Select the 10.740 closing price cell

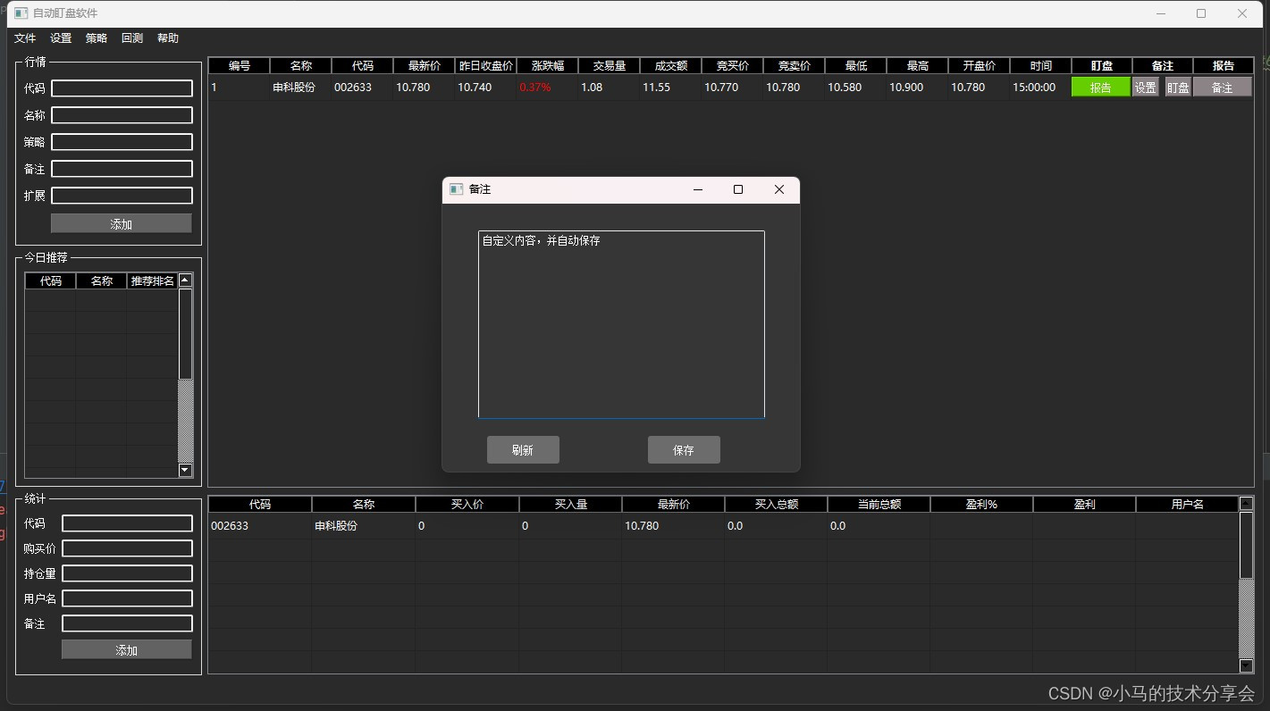coord(486,88)
